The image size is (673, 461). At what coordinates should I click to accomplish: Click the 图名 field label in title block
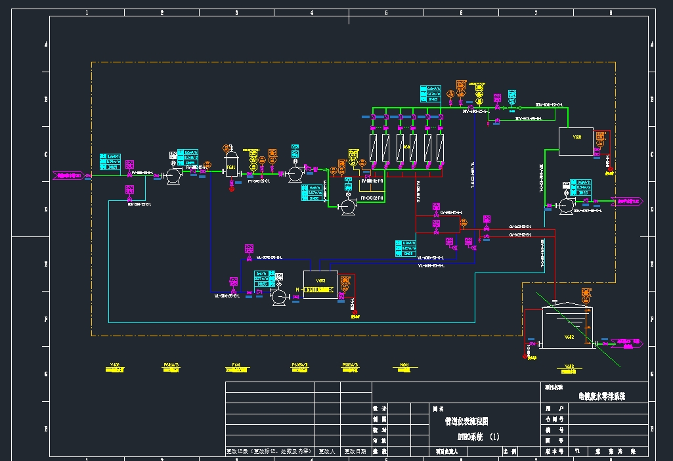coord(438,409)
